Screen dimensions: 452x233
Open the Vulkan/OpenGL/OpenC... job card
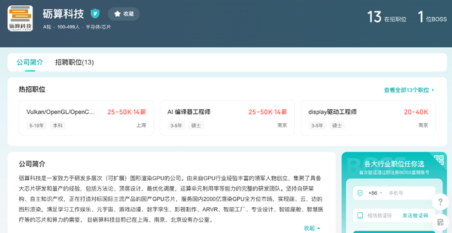coord(86,118)
